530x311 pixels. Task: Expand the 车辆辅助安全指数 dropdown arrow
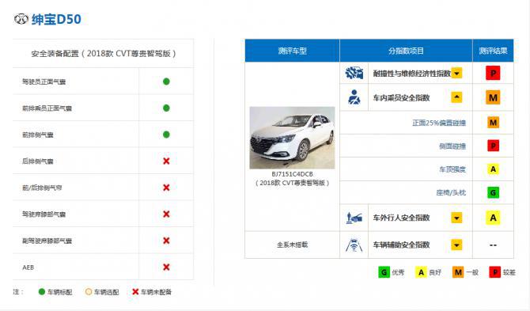(x=456, y=245)
